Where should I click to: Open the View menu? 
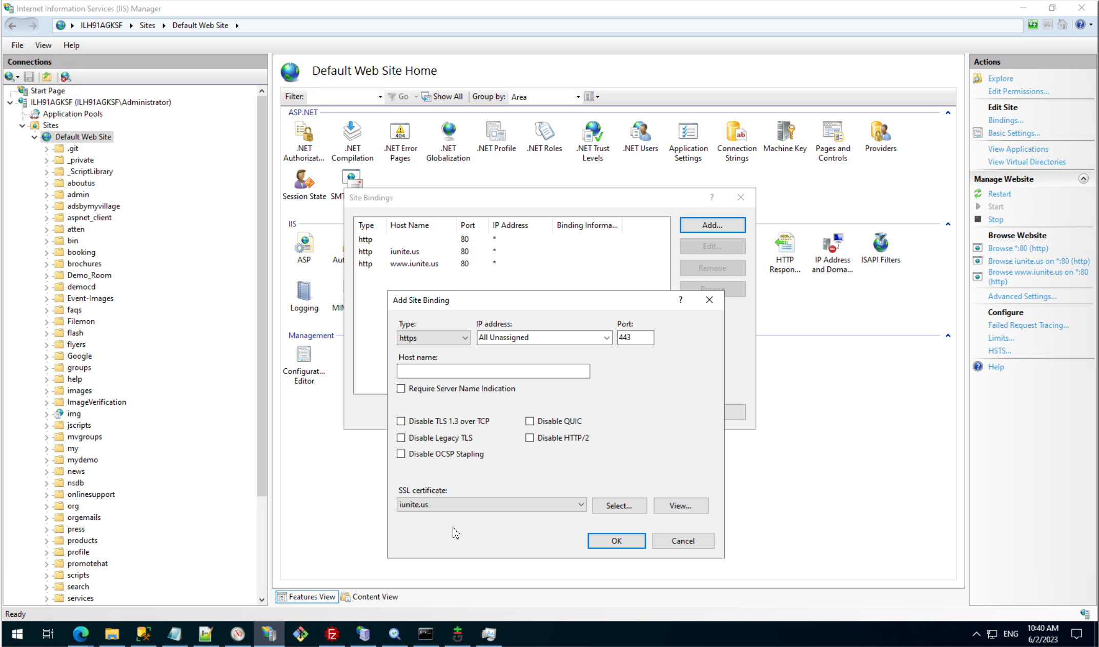tap(43, 45)
